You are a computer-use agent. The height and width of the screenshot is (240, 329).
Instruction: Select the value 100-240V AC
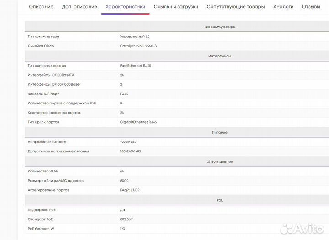[x=130, y=151]
